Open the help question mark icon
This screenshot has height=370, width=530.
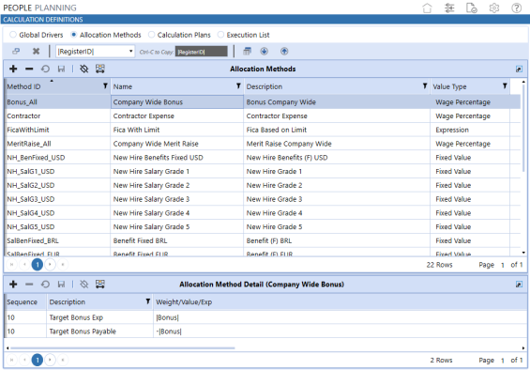point(517,8)
